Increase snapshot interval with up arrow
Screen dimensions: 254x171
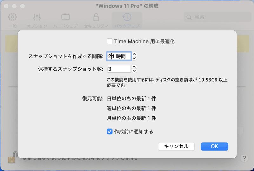point(134,54)
